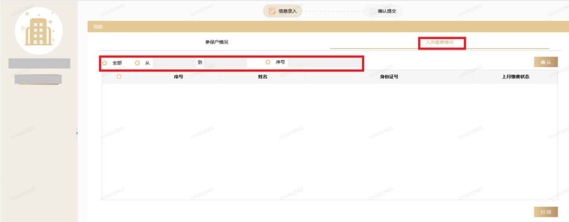This screenshot has width=569, height=222.
Task: Select the 全部 radio option
Action: point(105,63)
